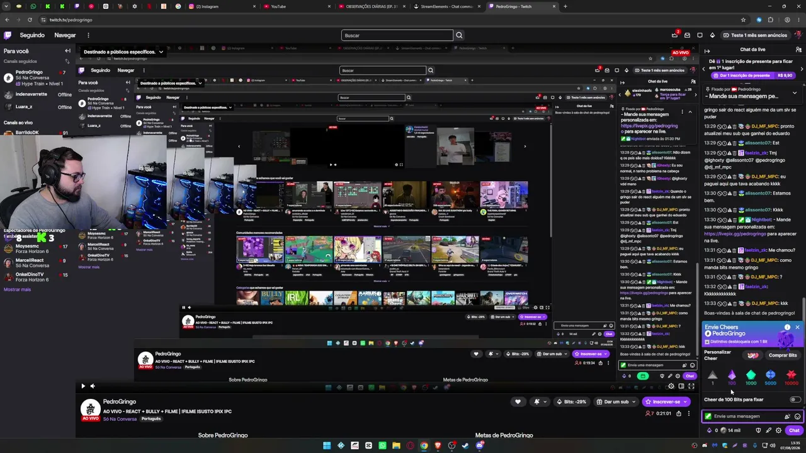This screenshot has width=806, height=453.
Task: Open the livepix.gg/pedrogringo link in chat
Action: pos(735,233)
